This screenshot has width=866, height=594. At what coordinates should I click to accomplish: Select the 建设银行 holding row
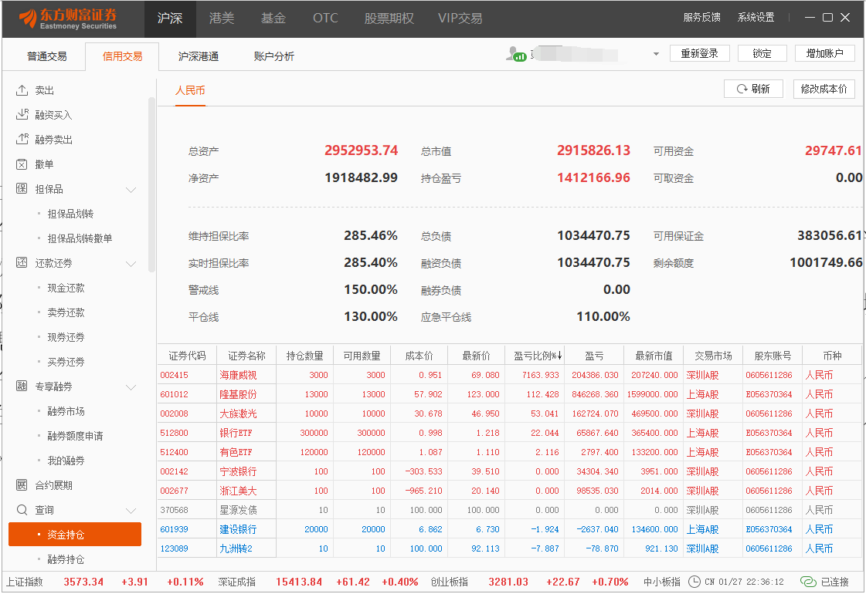tap(509, 529)
